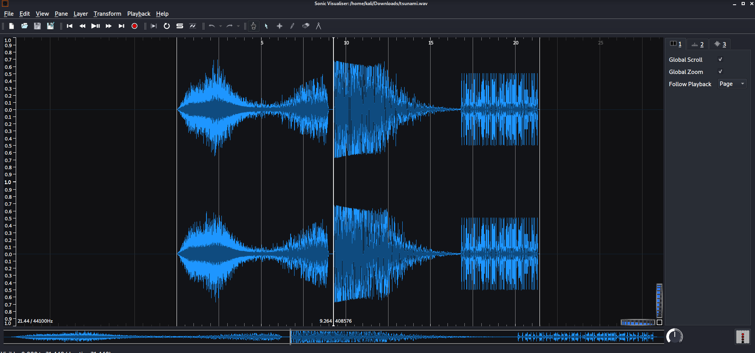The width and height of the screenshot is (755, 353).
Task: Create a new session with the New icon
Action: coord(11,26)
